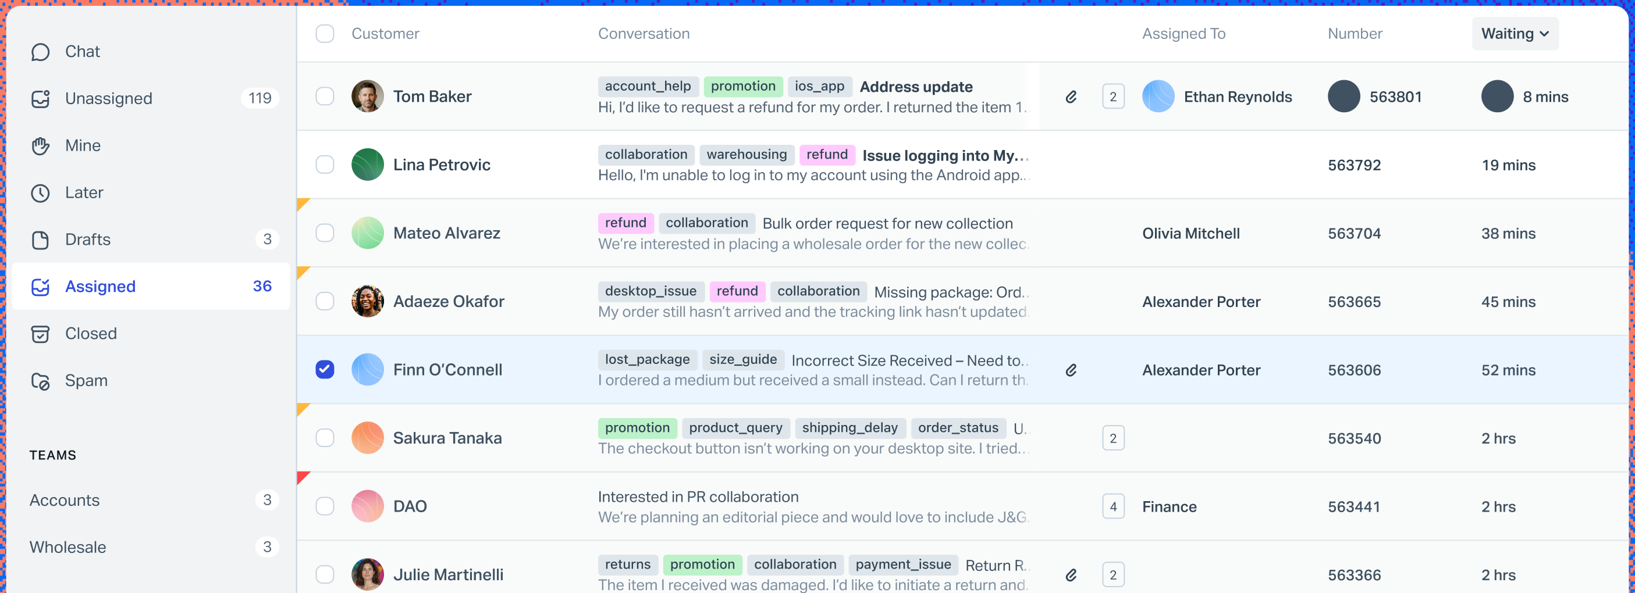Click Adaeze Okafor's profile photo
Viewport: 1635px width, 593px height.
368,301
